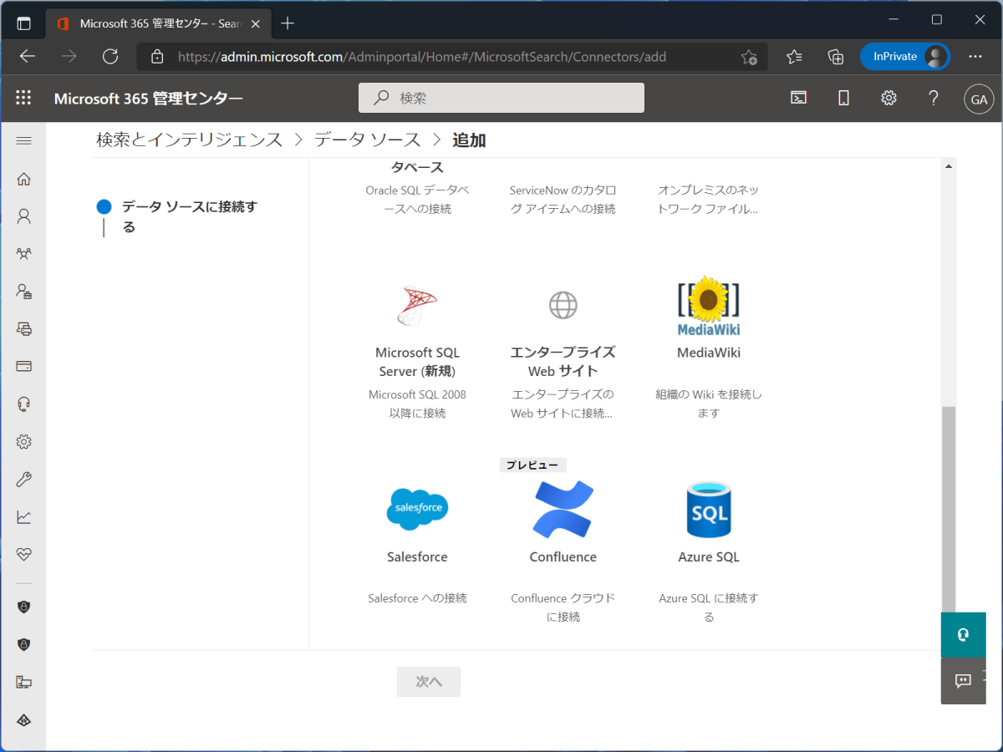Click Microsoft SQL 2008 以降に接続 description
Screen dimensions: 1003x752
417,404
